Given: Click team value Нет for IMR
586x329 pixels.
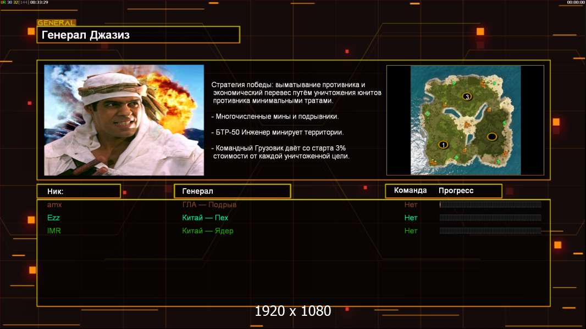Looking at the screenshot, I should pyautogui.click(x=411, y=231).
